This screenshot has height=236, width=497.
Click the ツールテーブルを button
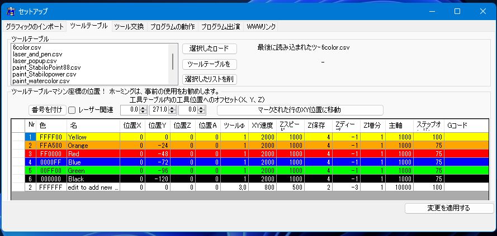click(x=210, y=64)
